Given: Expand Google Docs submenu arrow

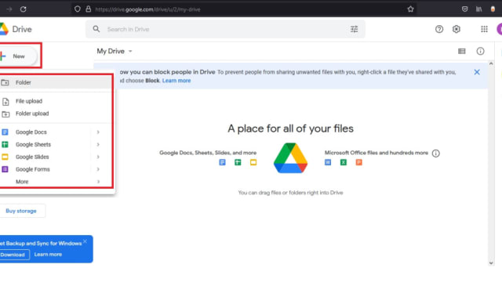Looking at the screenshot, I should point(98,132).
